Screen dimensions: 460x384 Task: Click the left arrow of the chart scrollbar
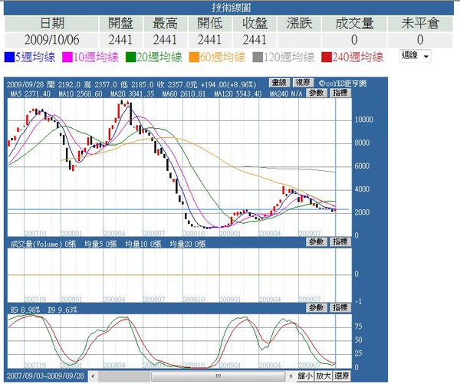tap(93, 376)
